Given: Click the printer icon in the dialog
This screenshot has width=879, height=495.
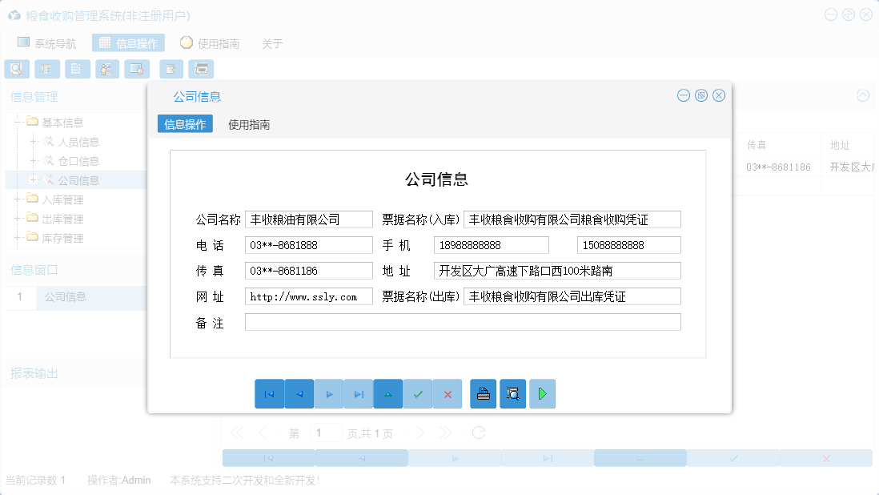Looking at the screenshot, I should 483,393.
